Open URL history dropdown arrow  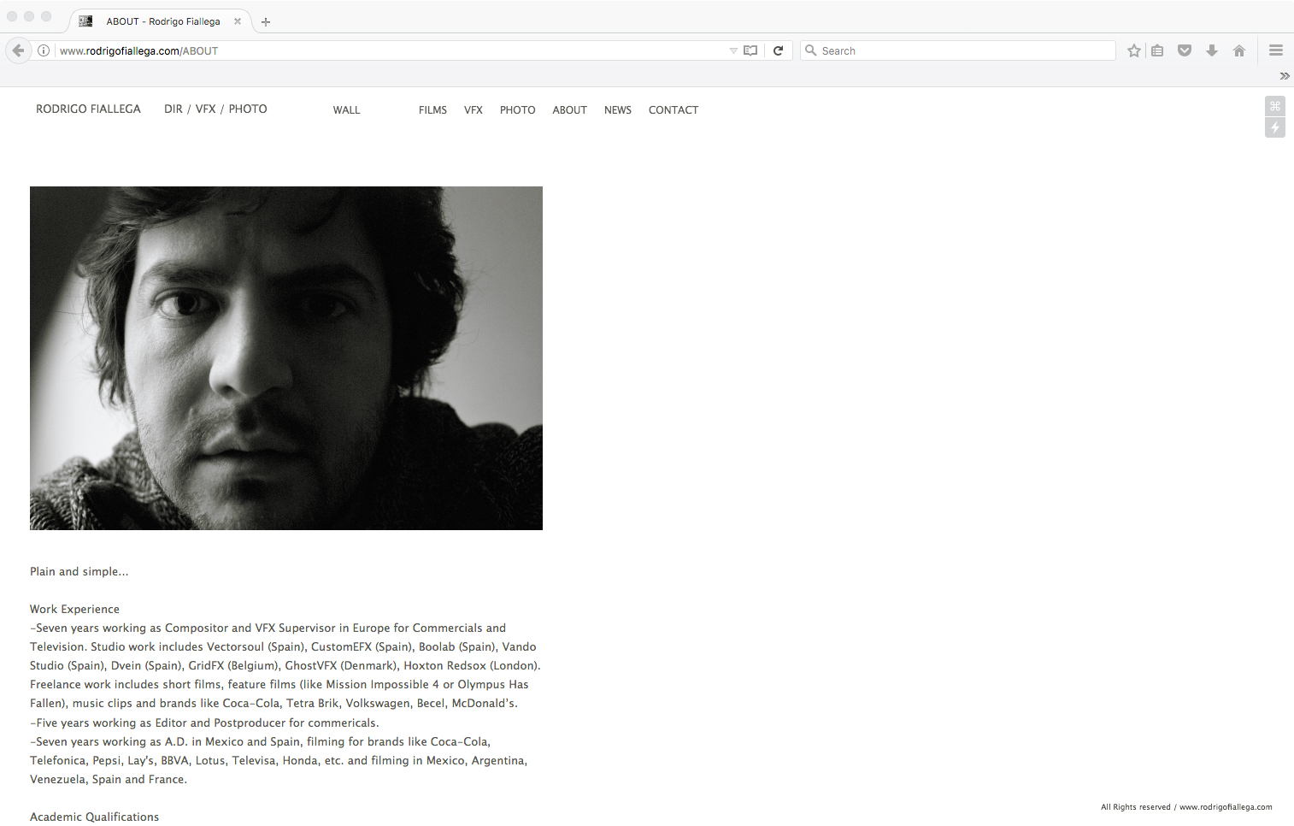coord(733,50)
